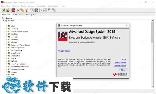The image size is (156, 94).
Task: Click the .altair folder icon
Action: click(x=9, y=26)
